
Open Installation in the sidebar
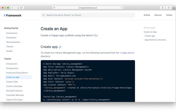click(11, 38)
